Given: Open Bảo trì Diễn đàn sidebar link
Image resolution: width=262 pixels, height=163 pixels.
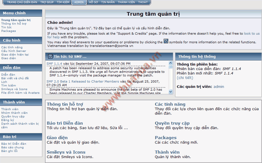Looking at the screenshot, I should point(14,144).
